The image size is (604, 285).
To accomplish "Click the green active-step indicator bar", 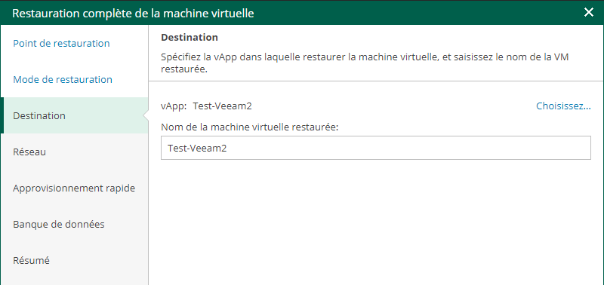I will 2,115.
